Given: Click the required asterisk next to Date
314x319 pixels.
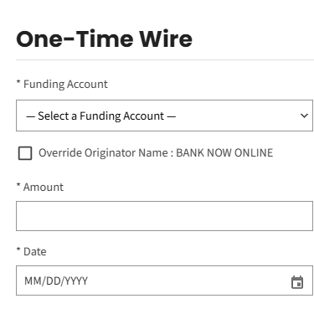Looking at the screenshot, I should point(18,250).
